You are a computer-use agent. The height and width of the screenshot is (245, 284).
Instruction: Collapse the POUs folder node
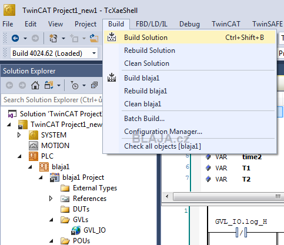click(x=51, y=241)
